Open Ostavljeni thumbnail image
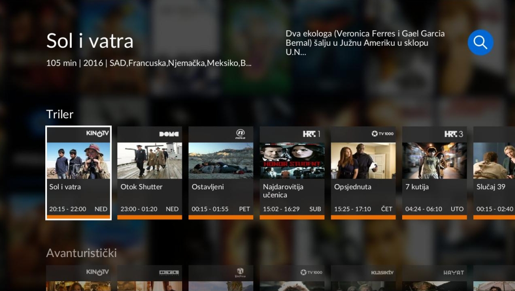The width and height of the screenshot is (515, 291). coord(221,160)
